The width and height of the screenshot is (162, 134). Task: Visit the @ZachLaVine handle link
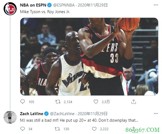coord(62,114)
